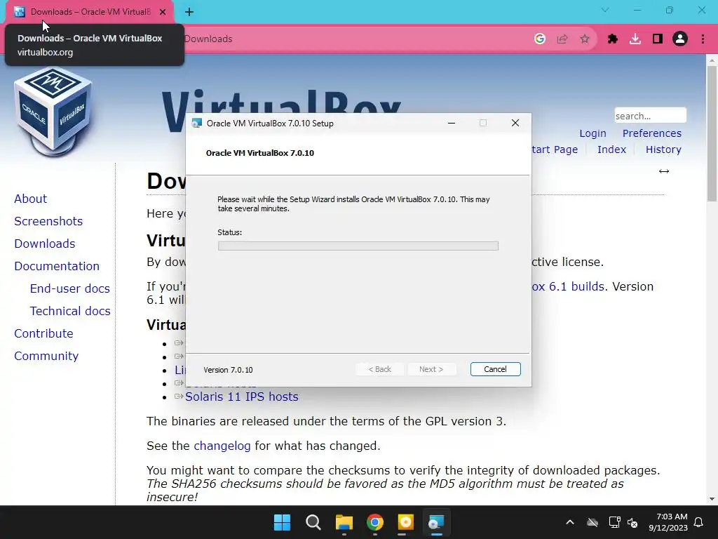The width and height of the screenshot is (718, 539).
Task: Click the setup dialog title bar icon
Action: 197,123
